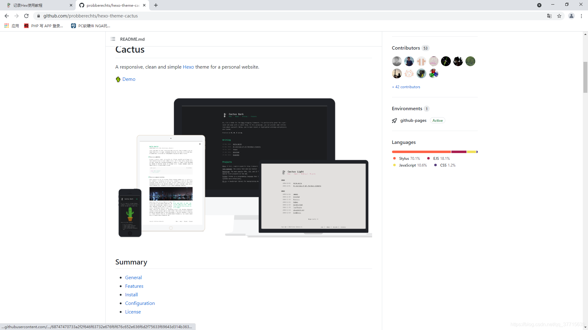This screenshot has height=330, width=588.
Task: Close the 记录Hex使用教程 tab
Action: pos(71,5)
